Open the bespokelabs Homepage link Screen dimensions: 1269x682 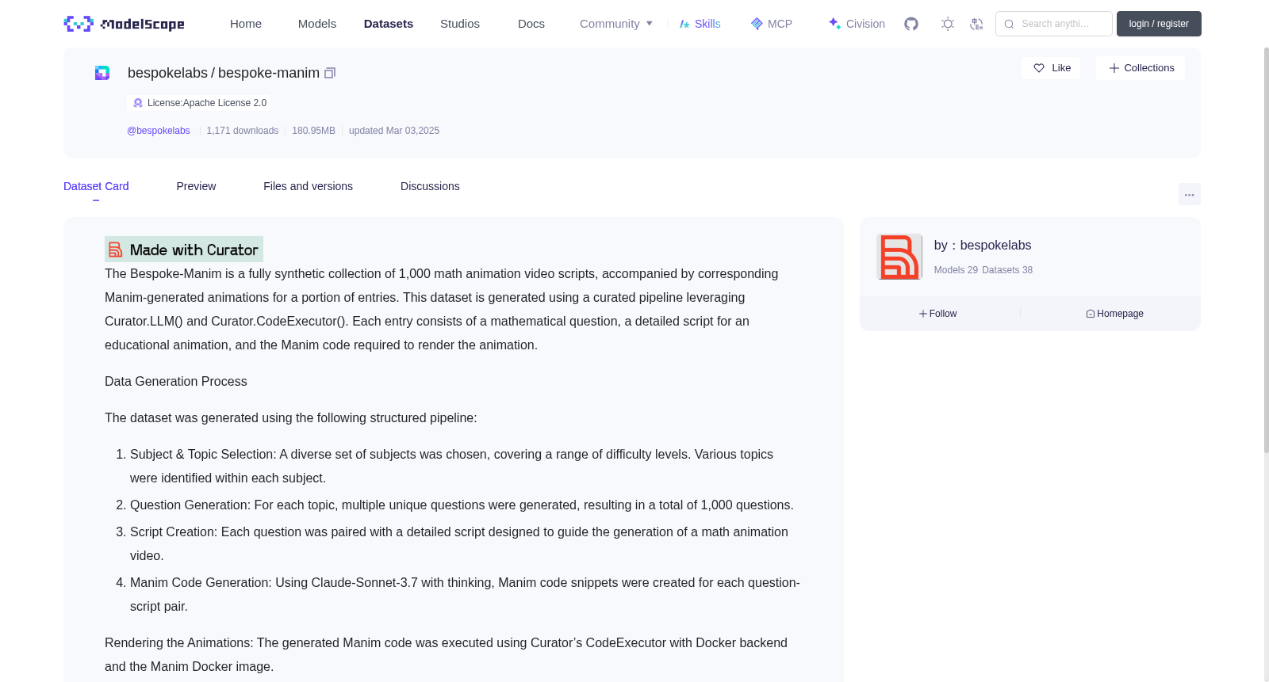click(x=1114, y=314)
